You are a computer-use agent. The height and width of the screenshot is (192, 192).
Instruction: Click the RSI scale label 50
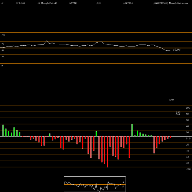point(3,50)
